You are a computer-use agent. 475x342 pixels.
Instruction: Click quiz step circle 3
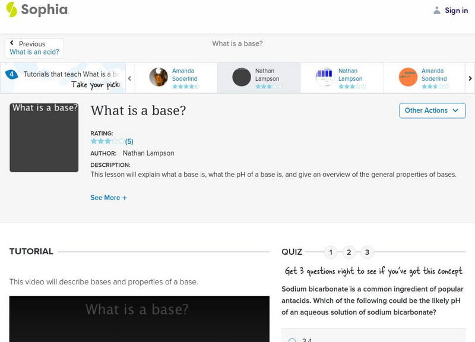coord(366,252)
